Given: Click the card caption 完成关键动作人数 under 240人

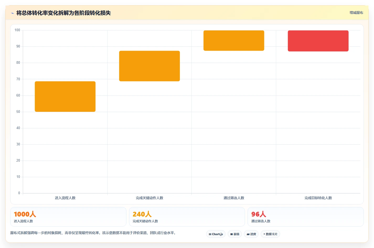Looking at the screenshot, I should click(x=145, y=221).
